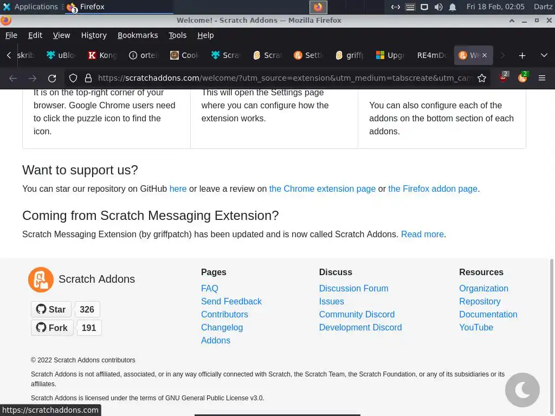This screenshot has width=555, height=416.
Task: Open the Community Discord link
Action: click(357, 315)
